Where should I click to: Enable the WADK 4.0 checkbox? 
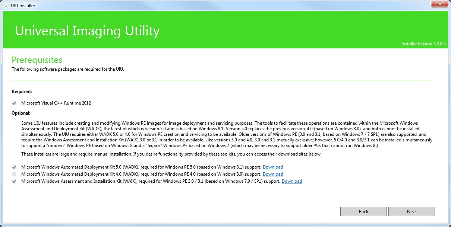[14, 174]
